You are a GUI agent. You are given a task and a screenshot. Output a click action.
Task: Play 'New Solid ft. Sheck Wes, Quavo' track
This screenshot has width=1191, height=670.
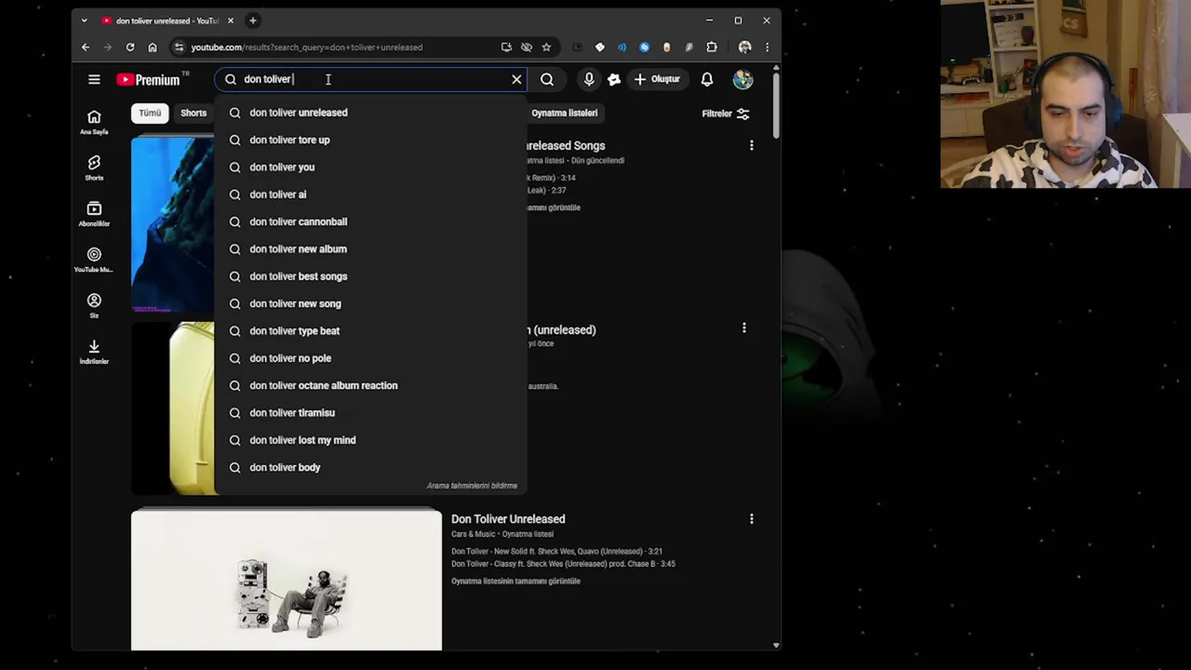556,551
